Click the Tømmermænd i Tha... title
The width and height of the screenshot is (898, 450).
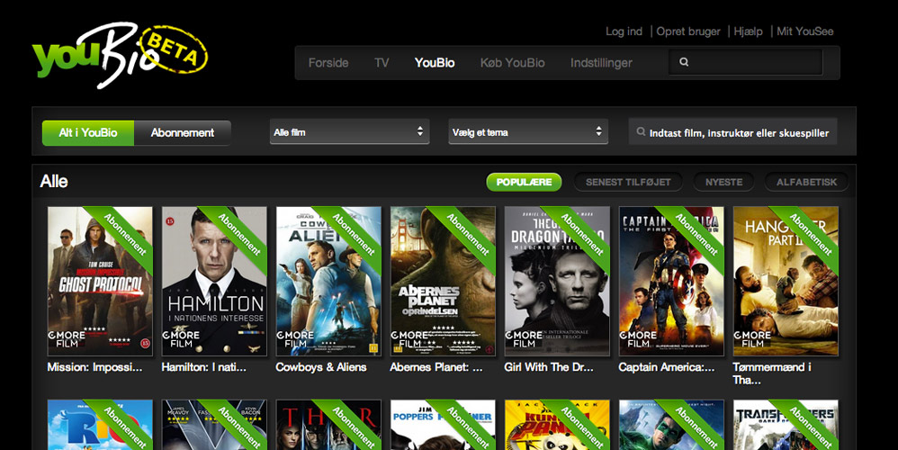772,373
